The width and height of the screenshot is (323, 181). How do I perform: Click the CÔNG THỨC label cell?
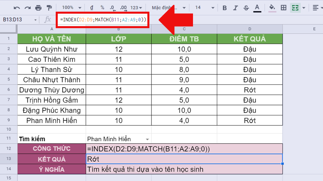[52, 148]
